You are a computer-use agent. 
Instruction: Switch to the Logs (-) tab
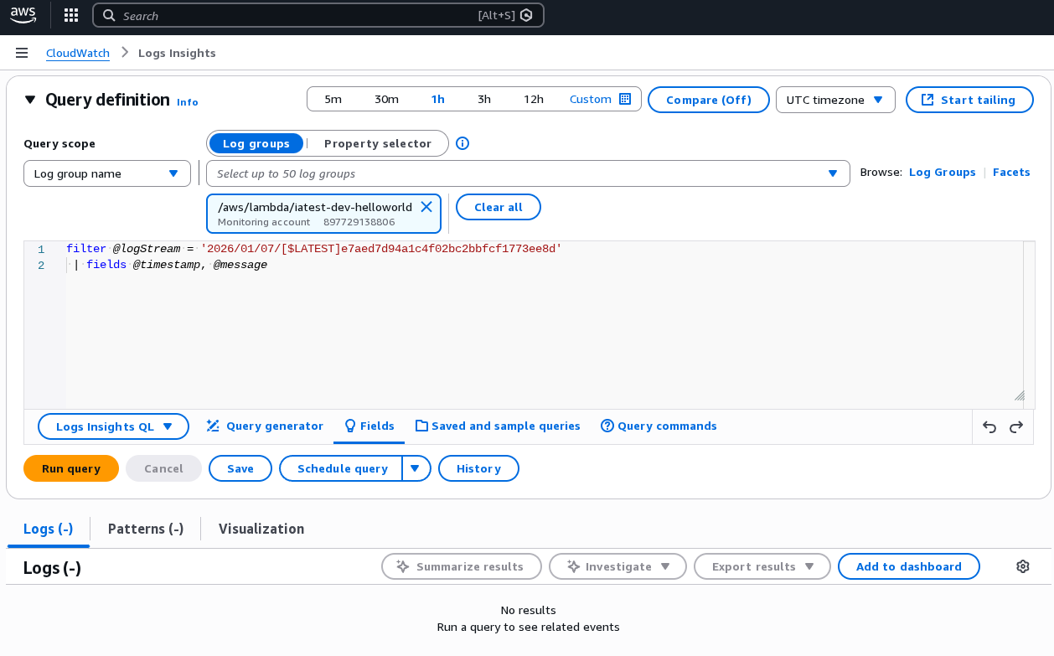49,529
